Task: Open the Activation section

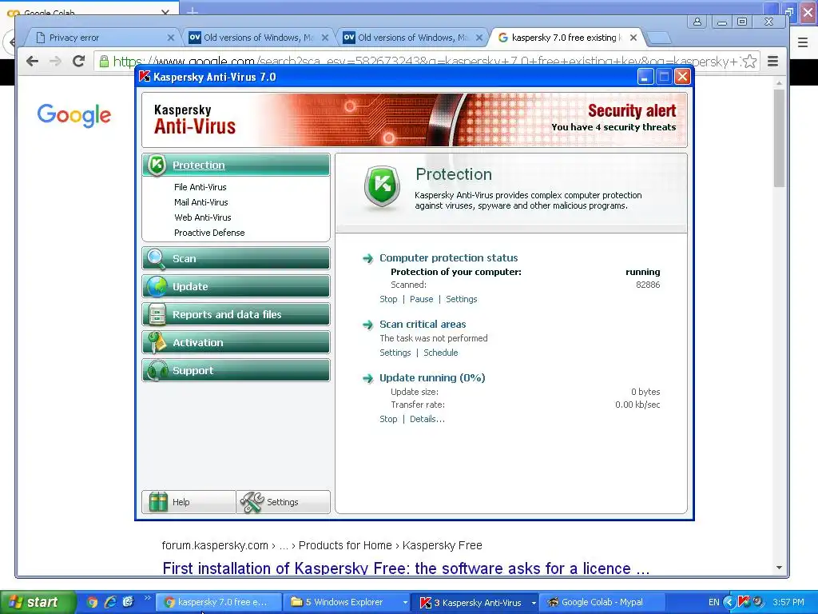Action: point(236,342)
